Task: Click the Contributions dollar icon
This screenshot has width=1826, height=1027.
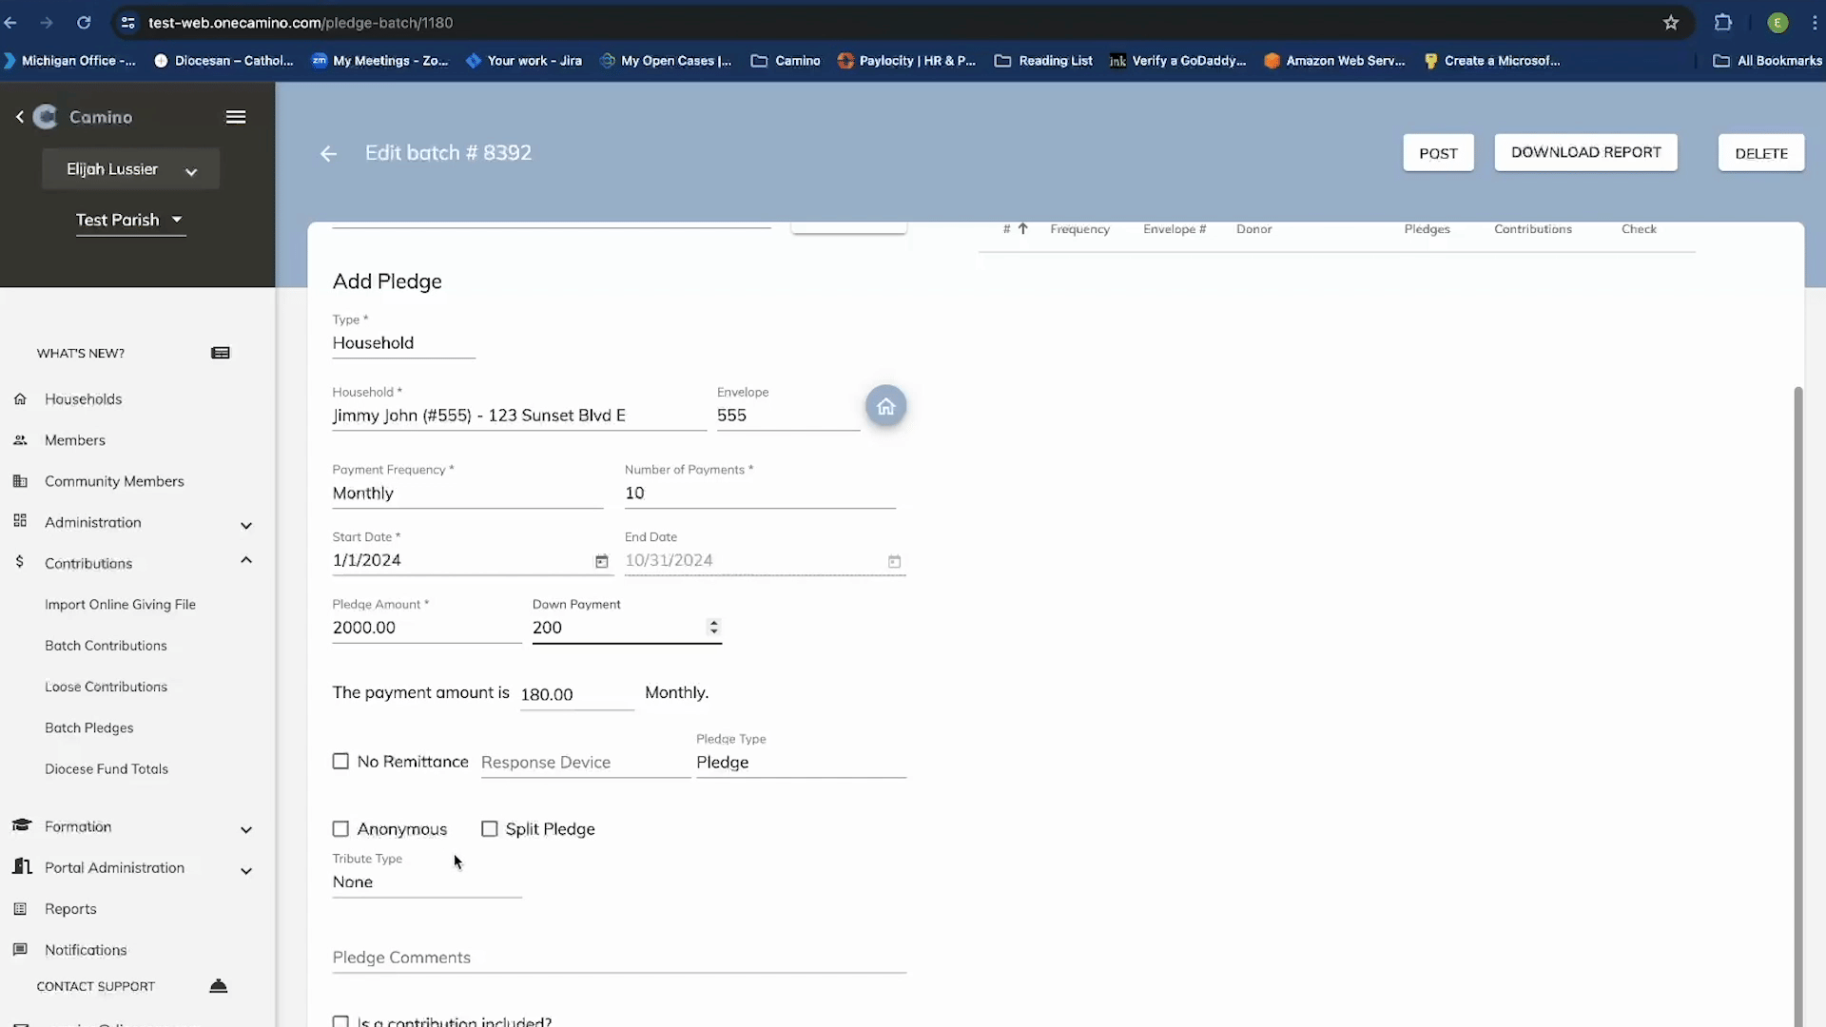Action: [x=19, y=562]
